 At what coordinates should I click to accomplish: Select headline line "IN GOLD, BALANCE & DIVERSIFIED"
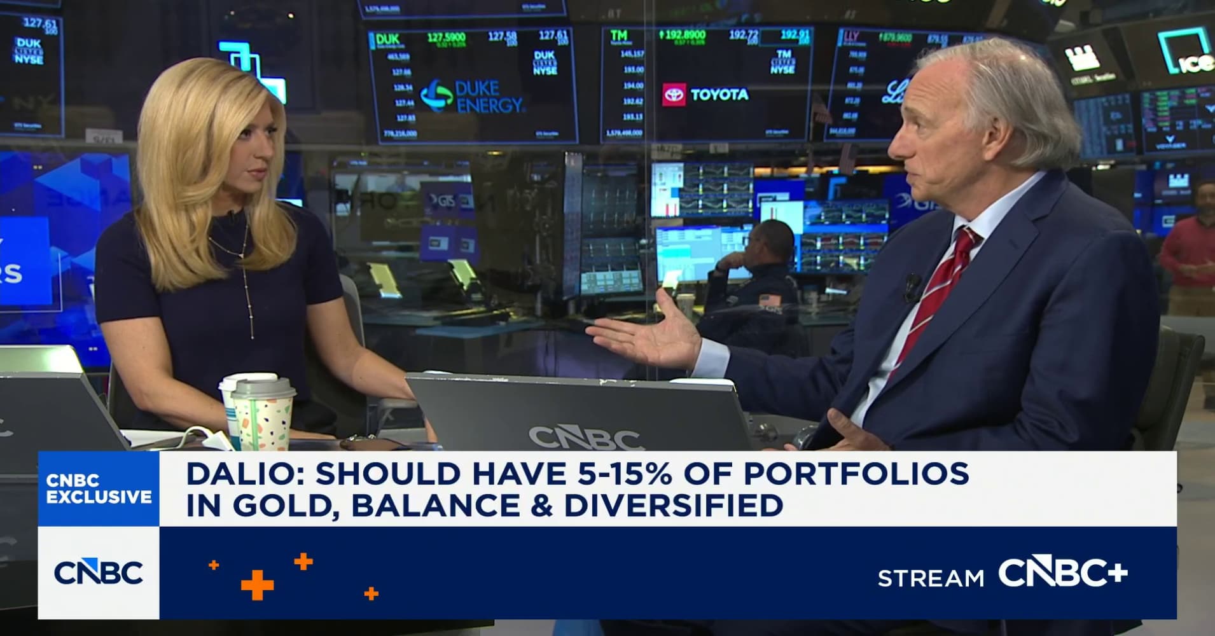[484, 506]
